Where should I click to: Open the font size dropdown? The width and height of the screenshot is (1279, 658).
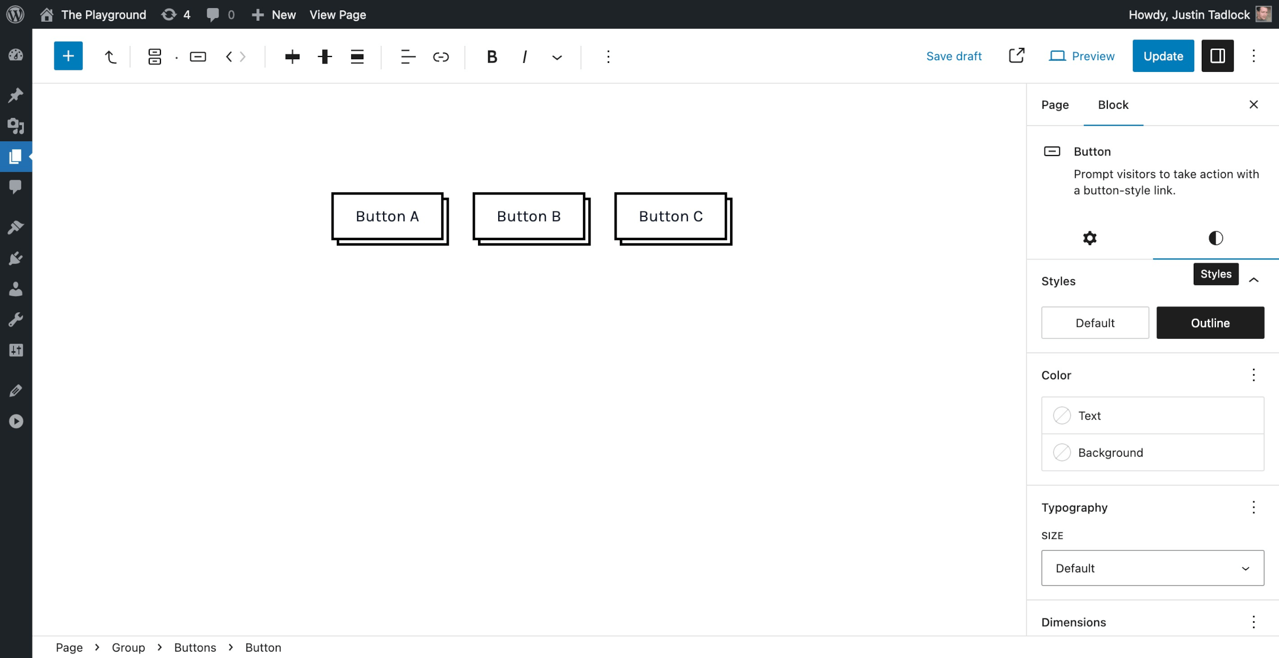coord(1152,568)
